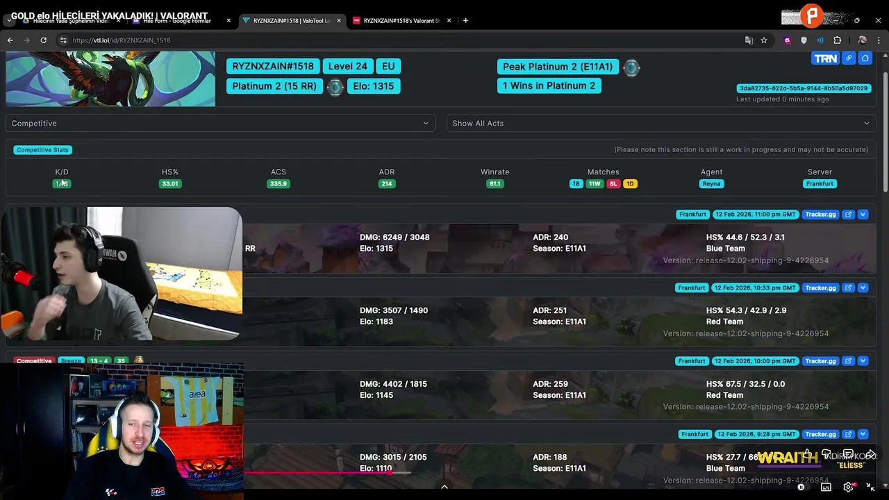
Task: Click the blue sound waves extension icon
Action: click(x=820, y=40)
